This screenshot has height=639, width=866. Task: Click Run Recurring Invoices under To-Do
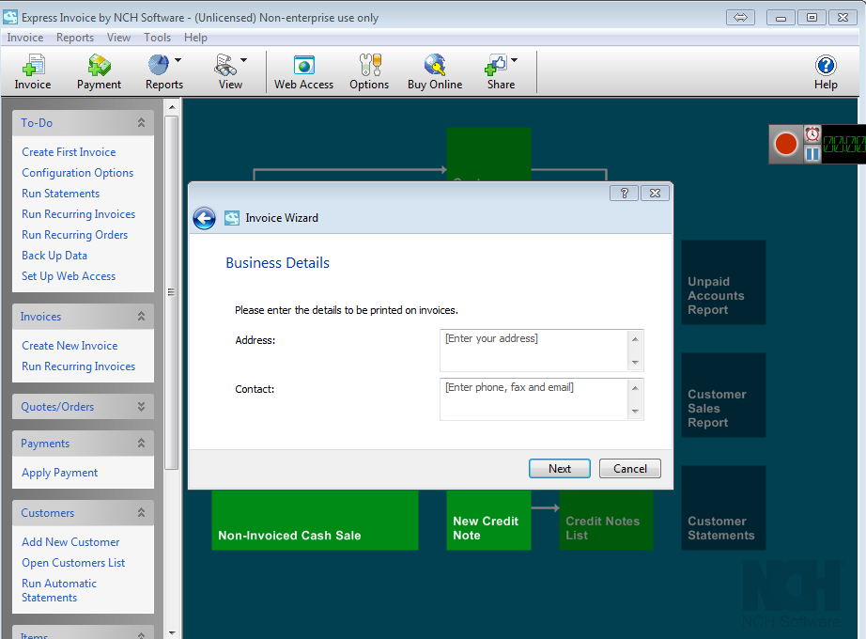point(78,214)
